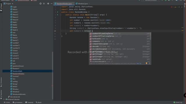Click the Build hammer icon
This screenshot has height=104, width=186.
tap(37, 102)
